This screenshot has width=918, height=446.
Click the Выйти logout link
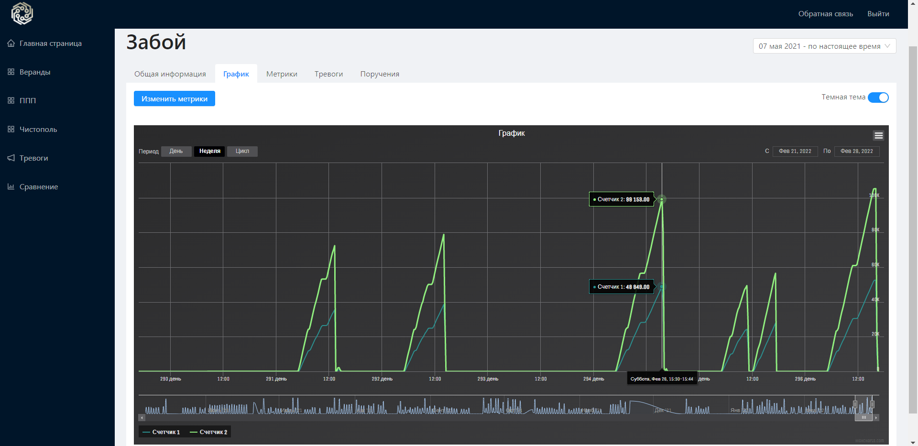coord(878,14)
